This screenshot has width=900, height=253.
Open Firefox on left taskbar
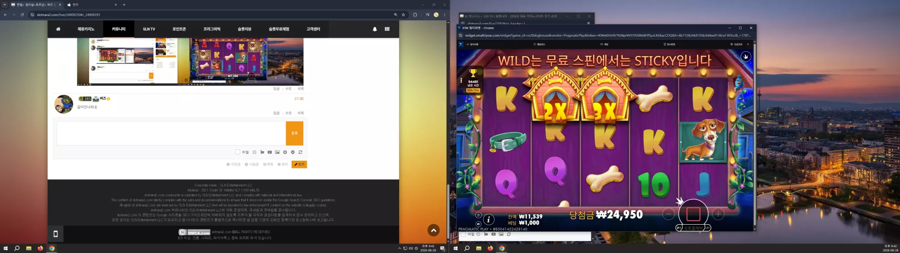pyautogui.click(x=40, y=248)
